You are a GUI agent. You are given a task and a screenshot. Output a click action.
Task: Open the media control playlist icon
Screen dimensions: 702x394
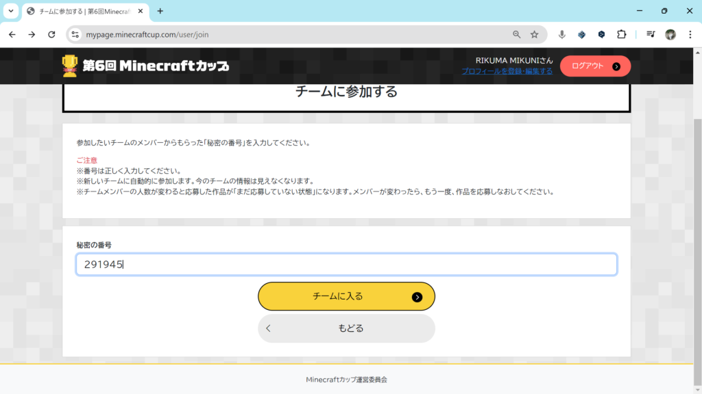(651, 34)
